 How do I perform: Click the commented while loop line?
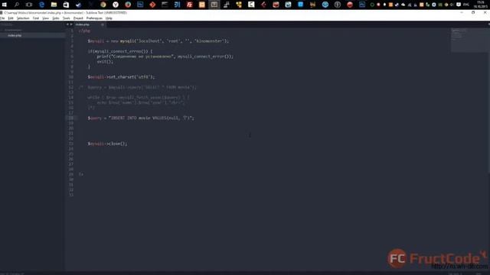(x=138, y=98)
